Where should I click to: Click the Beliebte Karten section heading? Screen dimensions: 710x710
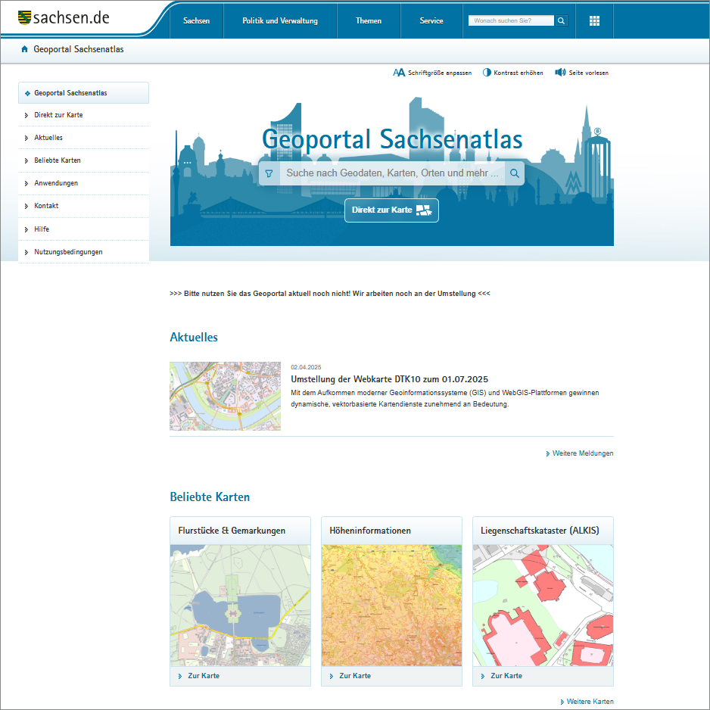tap(210, 497)
